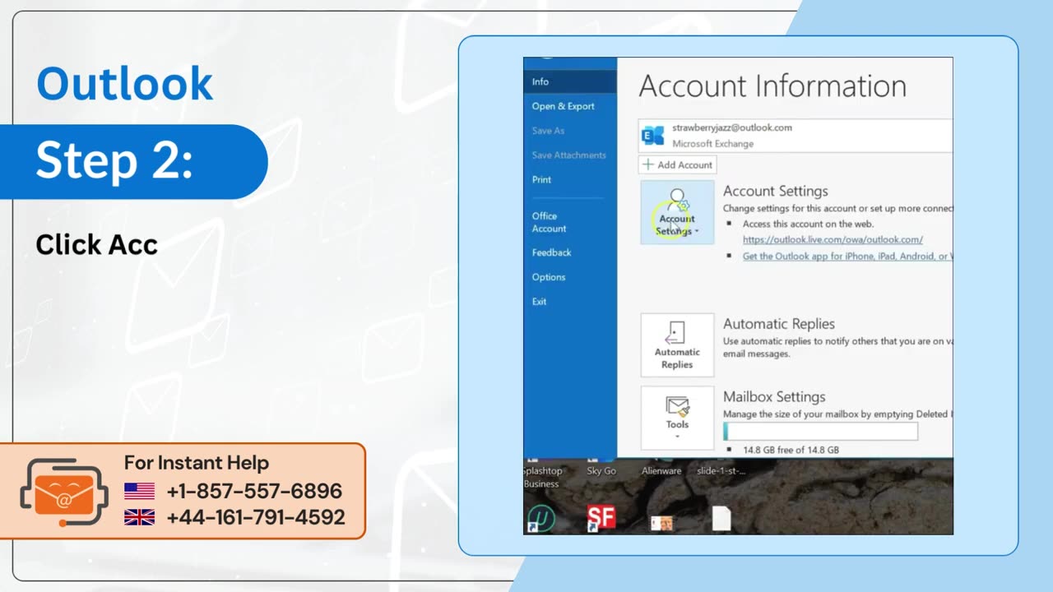
Task: Open the account selector dropdown showing strawberryjazz@outlook.com
Action: click(x=796, y=136)
